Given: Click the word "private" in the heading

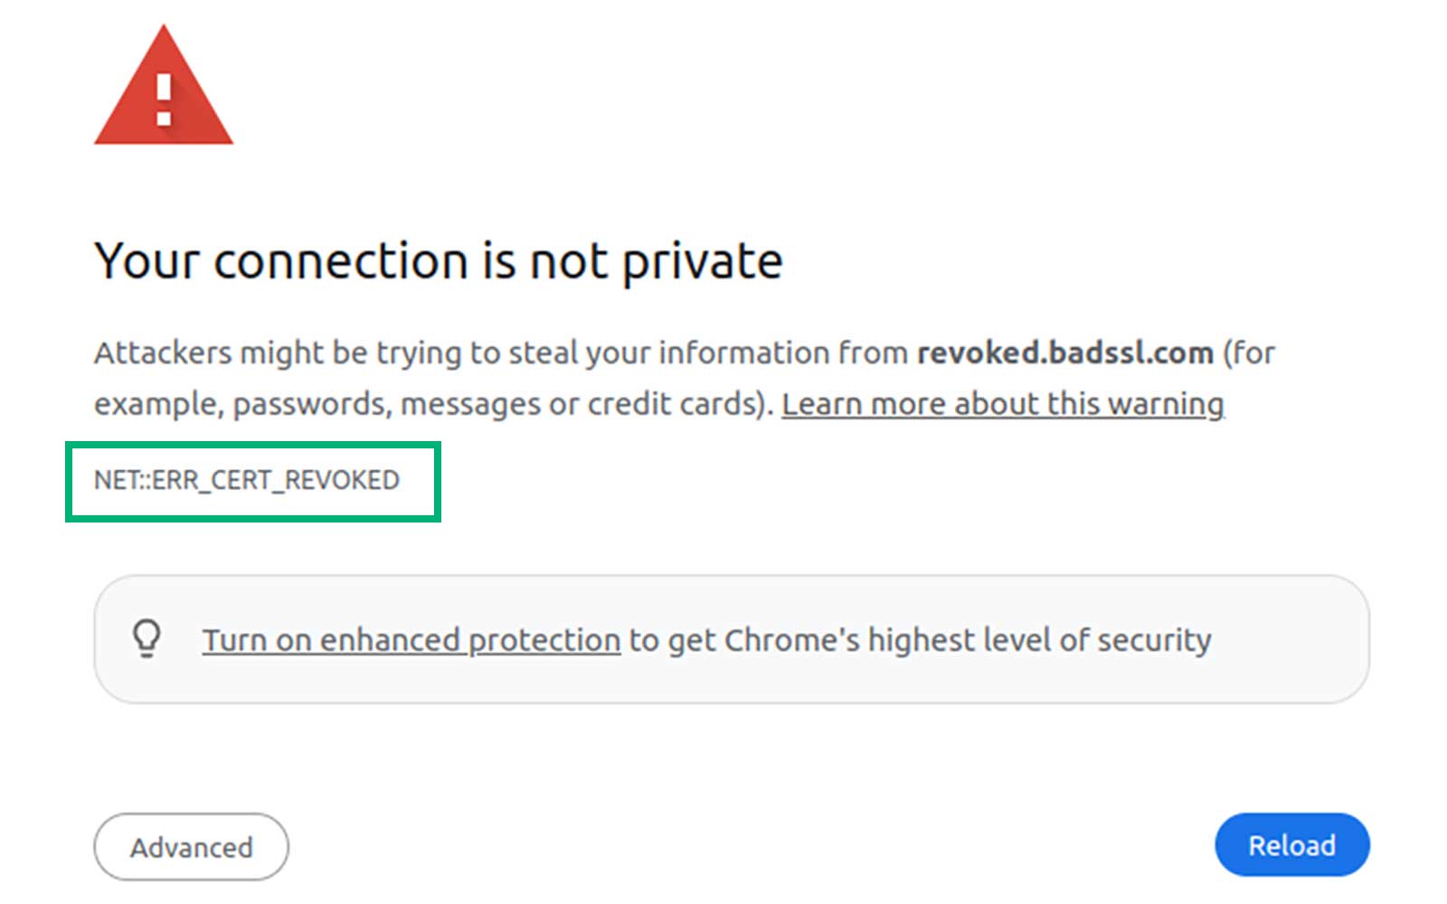Looking at the screenshot, I should click(701, 262).
